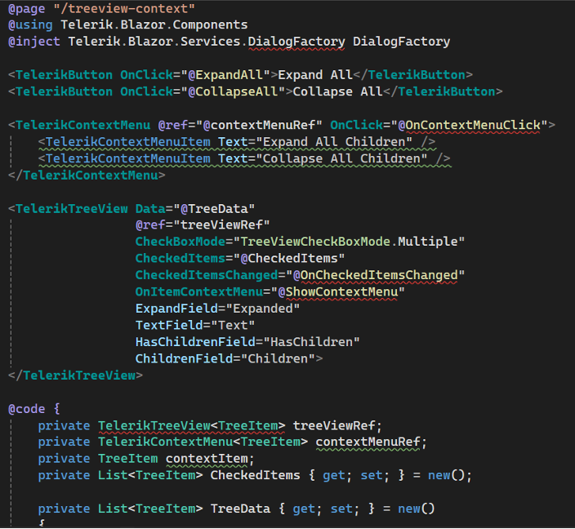This screenshot has height=529, width=575.
Task: Click the @contextMenuRef value in the @ref attribute
Action: [259, 125]
